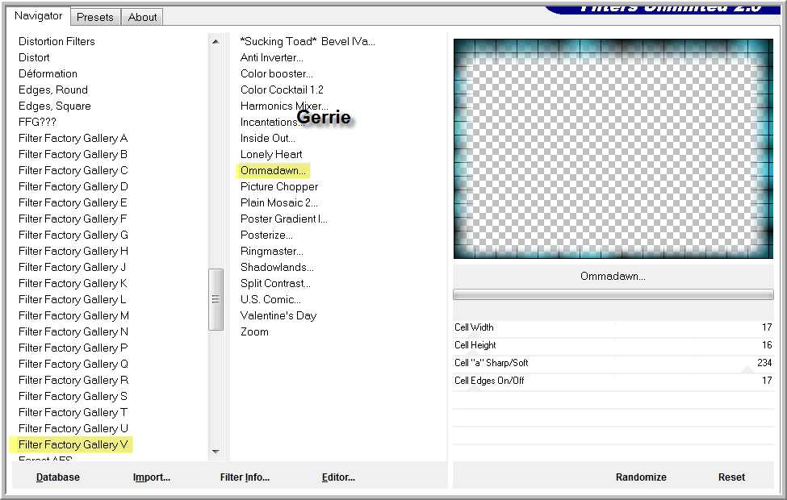The image size is (787, 500).
Task: Open Filter Info
Action: tap(245, 477)
